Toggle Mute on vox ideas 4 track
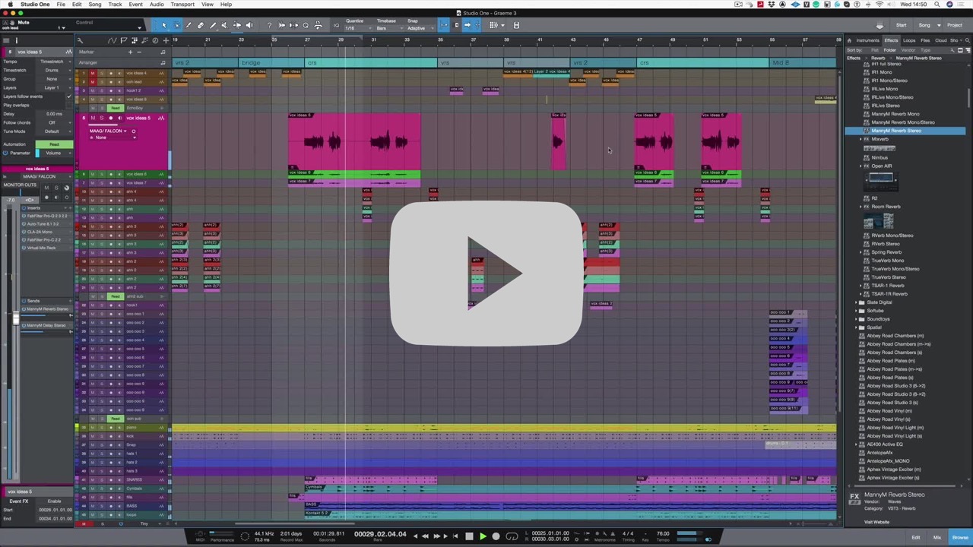Screen dimensions: 973x547 coord(93,74)
